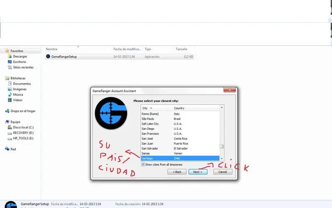332x208 pixels.
Task: Click the Aplicación type cell
Action: pos(152,57)
